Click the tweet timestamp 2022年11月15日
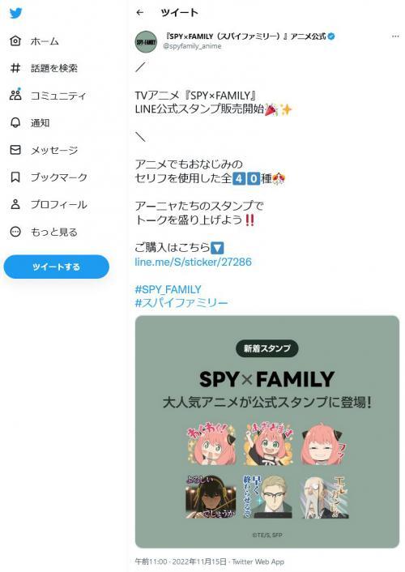The height and width of the screenshot is (572, 405). tap(199, 561)
